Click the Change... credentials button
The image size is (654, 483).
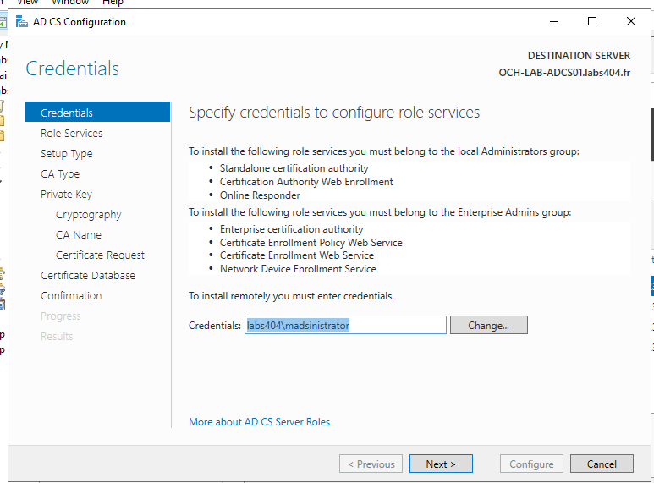coord(488,325)
